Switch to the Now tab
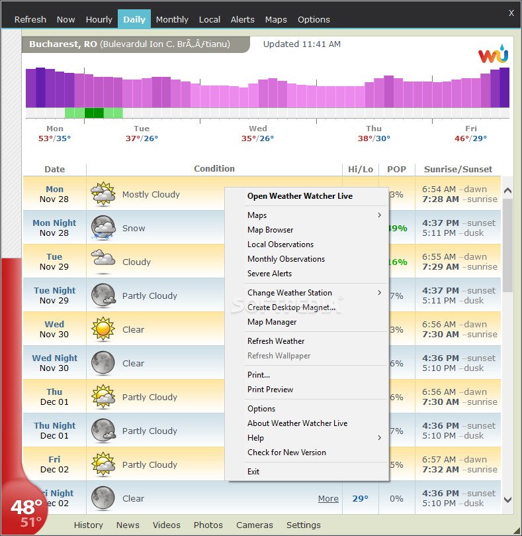The image size is (522, 536). tap(65, 19)
